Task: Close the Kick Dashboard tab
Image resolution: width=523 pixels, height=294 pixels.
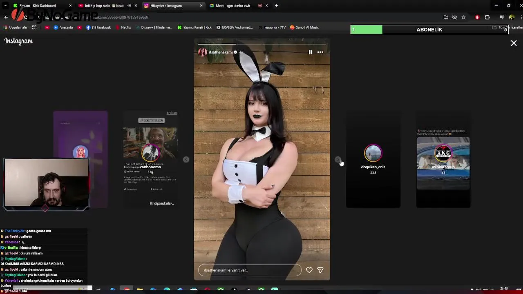Action: pos(70,6)
